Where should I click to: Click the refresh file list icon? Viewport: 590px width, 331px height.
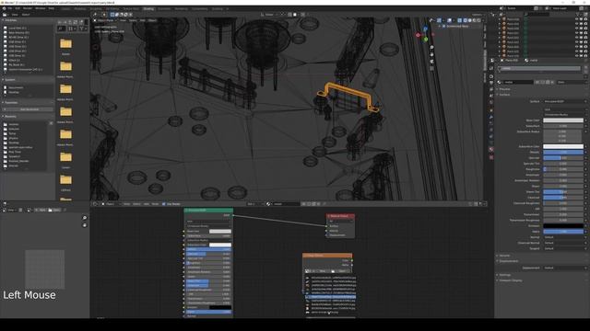click(75, 22)
